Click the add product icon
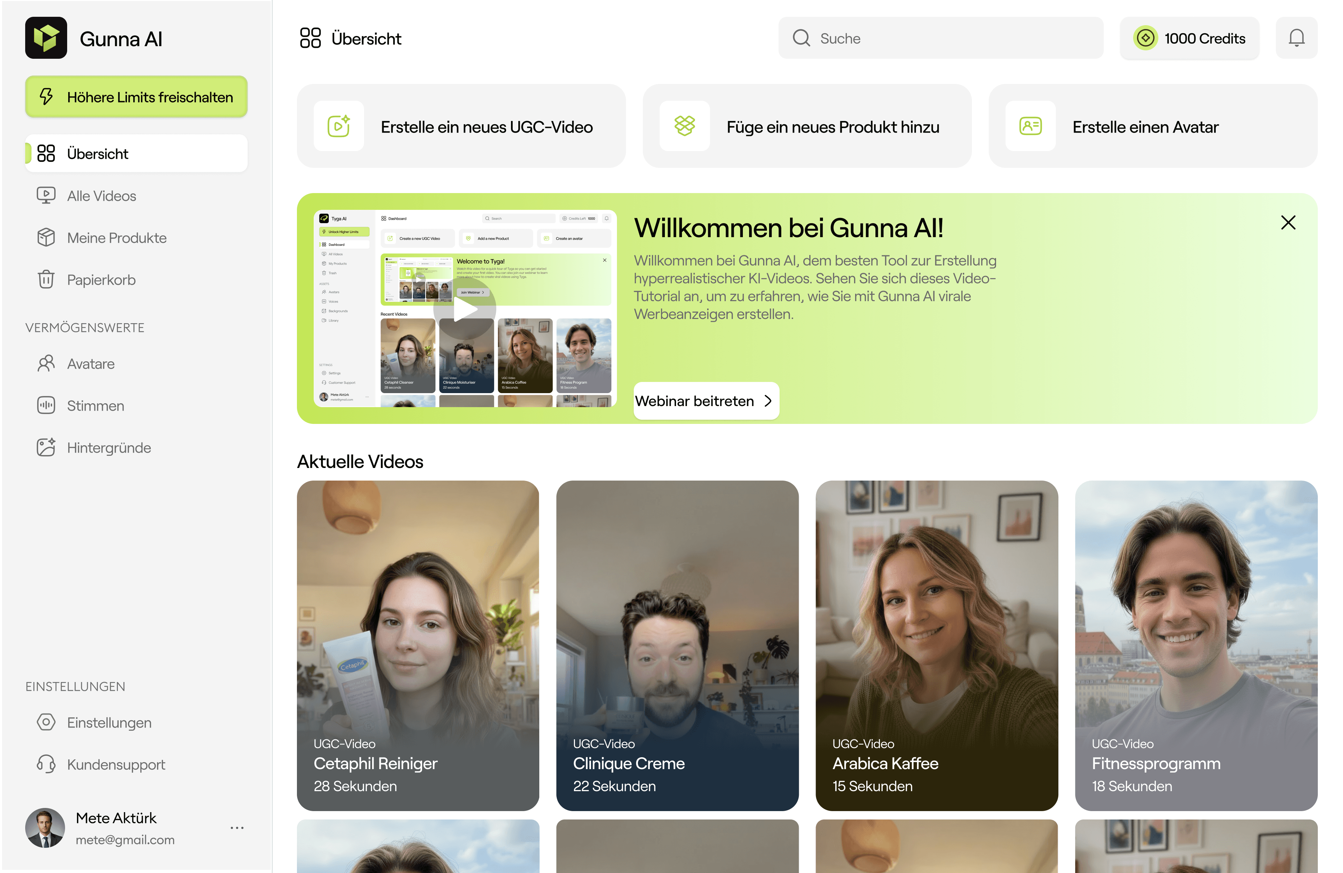The width and height of the screenshot is (1343, 873). [x=684, y=126]
